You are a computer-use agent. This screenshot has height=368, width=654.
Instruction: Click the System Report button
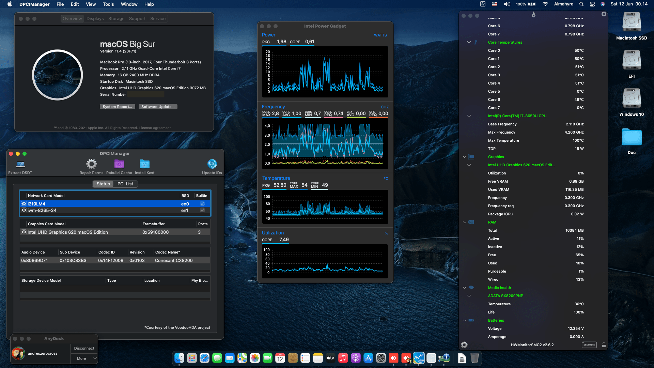tap(117, 107)
